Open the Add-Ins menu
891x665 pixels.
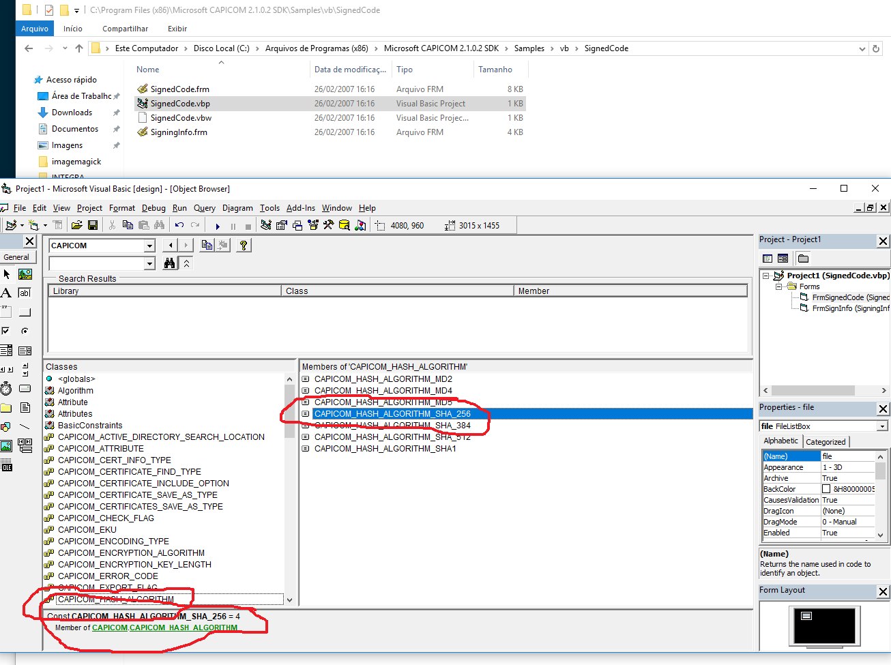pyautogui.click(x=300, y=208)
